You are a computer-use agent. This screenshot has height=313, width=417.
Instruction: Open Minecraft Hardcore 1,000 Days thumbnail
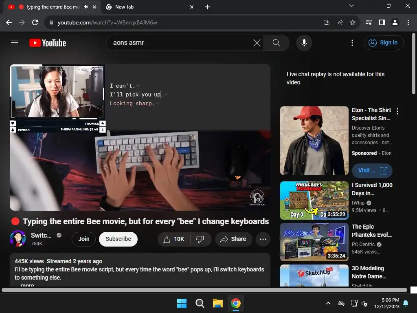click(x=314, y=201)
